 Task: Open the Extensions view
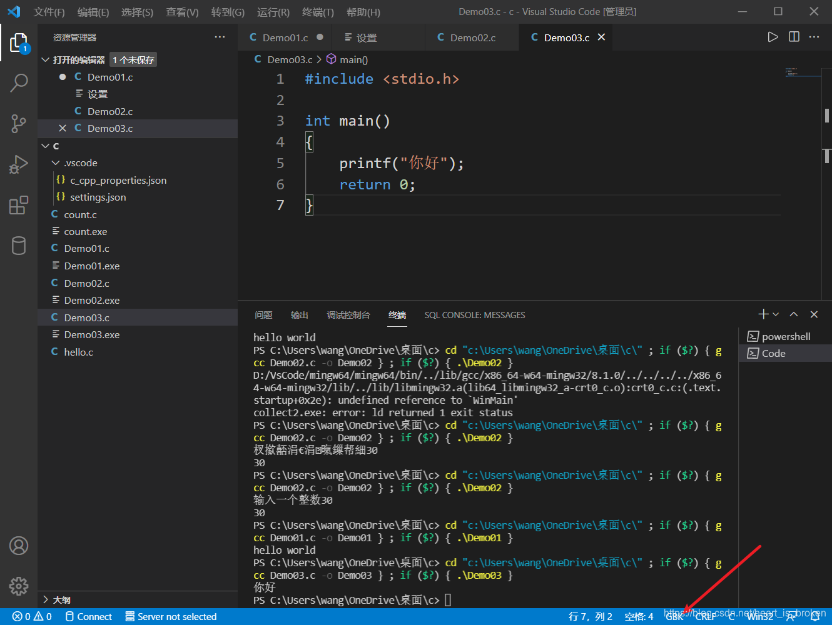click(x=19, y=205)
